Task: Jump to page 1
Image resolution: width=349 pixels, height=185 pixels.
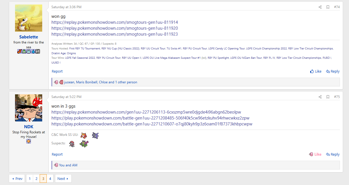Action: pos(30,179)
